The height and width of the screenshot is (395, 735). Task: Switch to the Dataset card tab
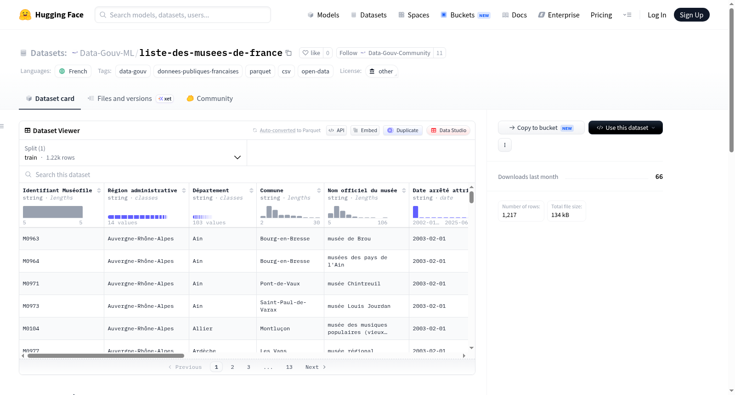click(50, 98)
